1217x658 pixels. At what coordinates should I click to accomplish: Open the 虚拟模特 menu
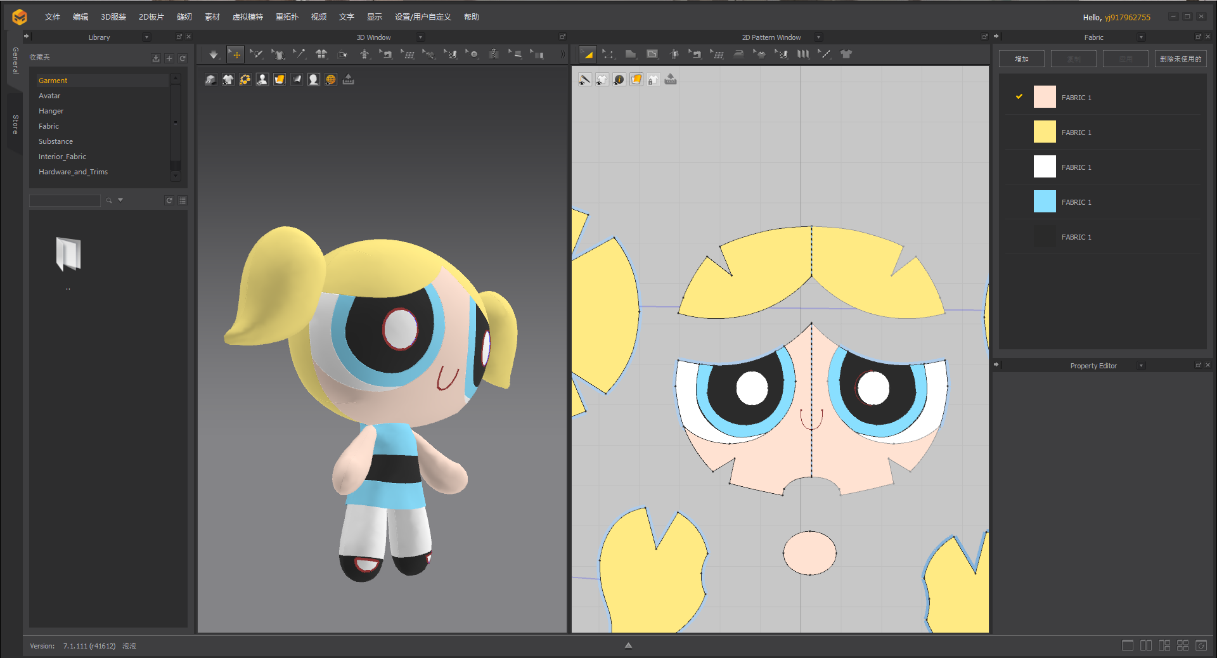tap(247, 17)
